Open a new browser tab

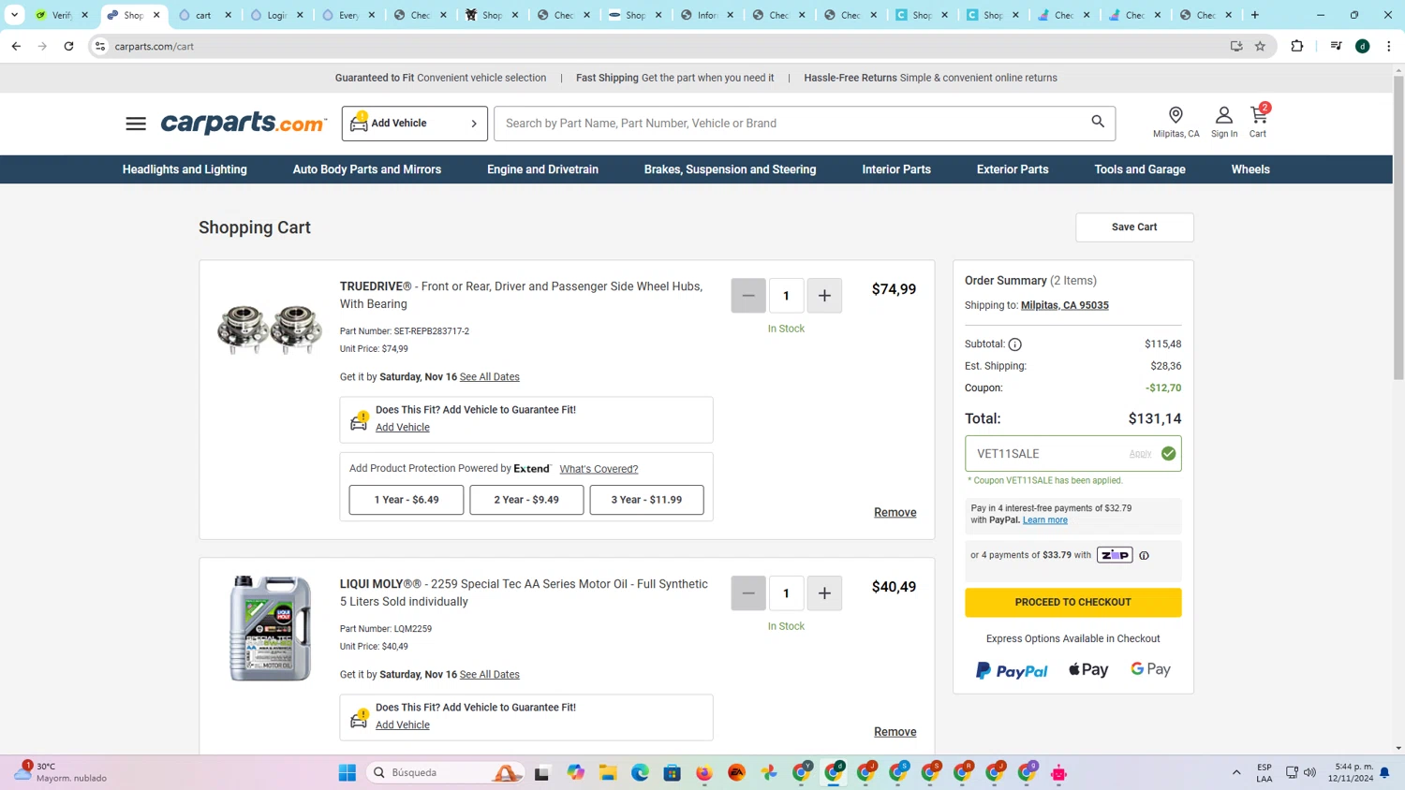(x=1255, y=15)
